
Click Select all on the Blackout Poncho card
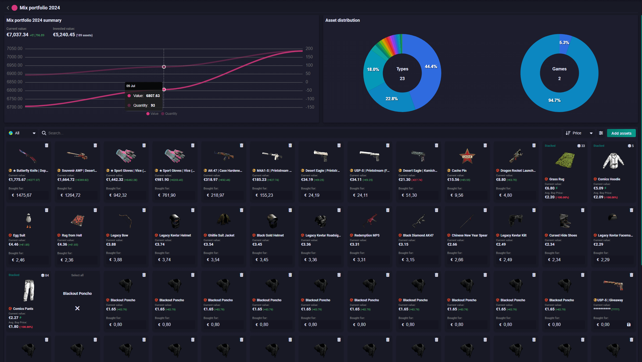[77, 275]
